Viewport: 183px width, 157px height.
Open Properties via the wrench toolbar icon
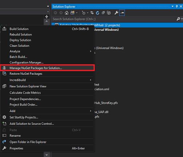click(116, 13)
